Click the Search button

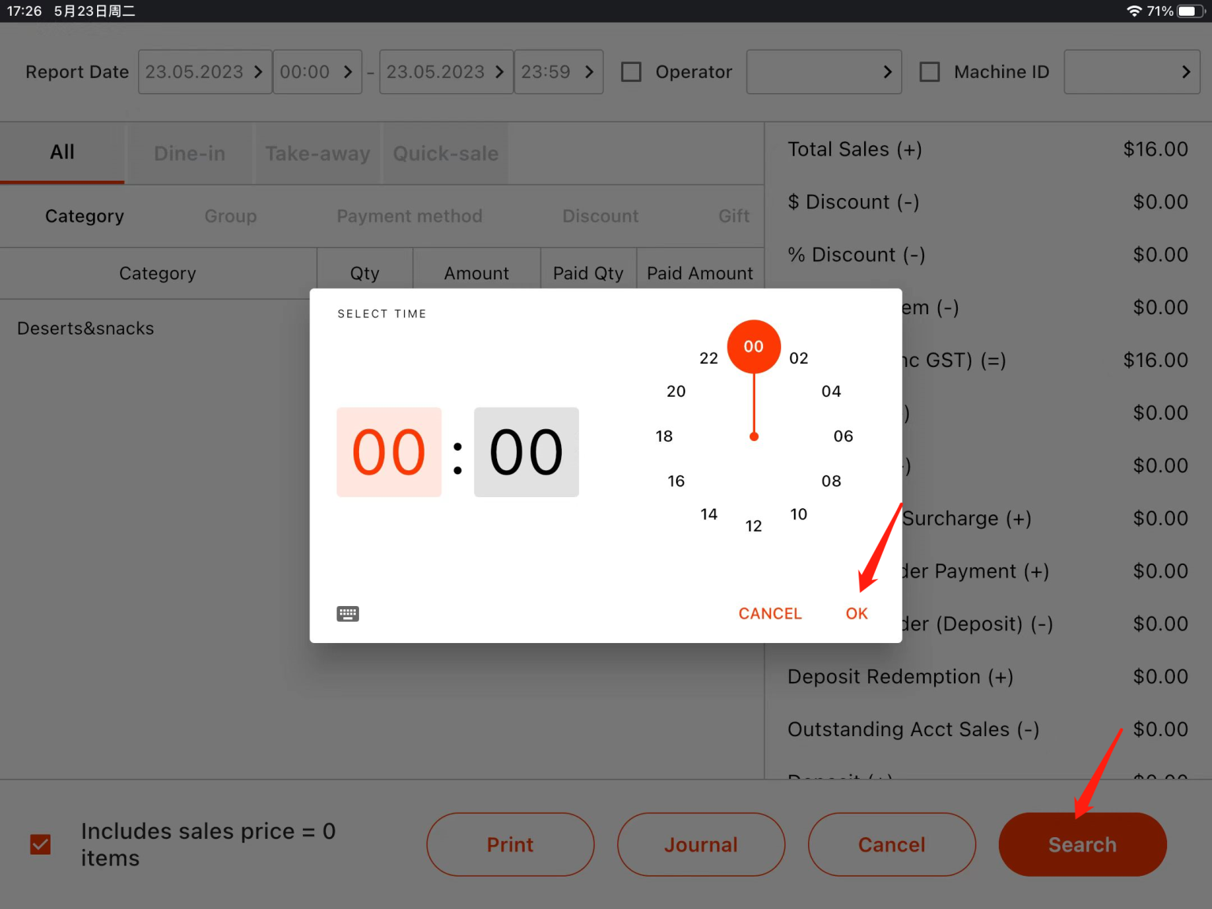tap(1082, 844)
